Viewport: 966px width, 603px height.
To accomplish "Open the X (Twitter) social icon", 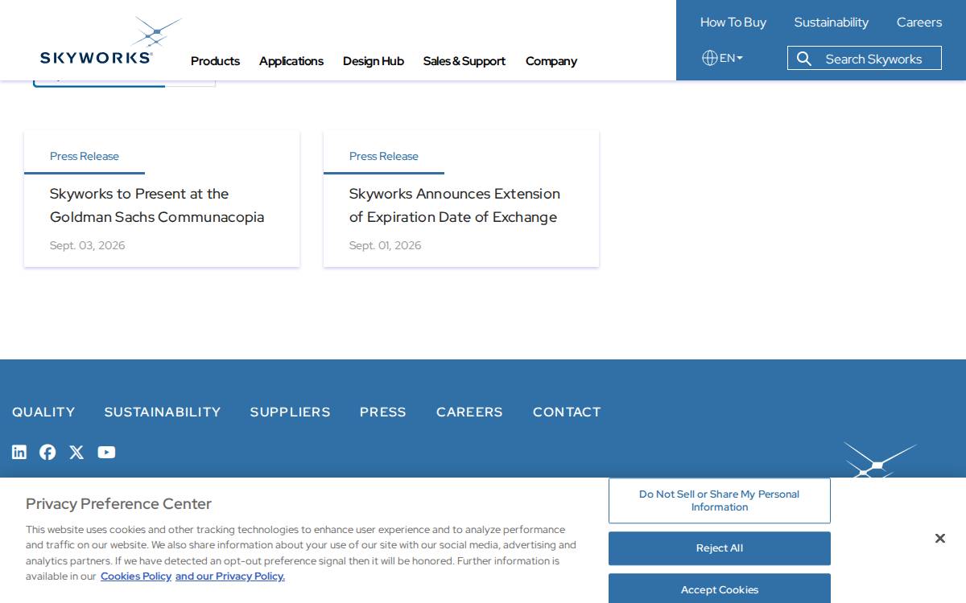I will 76,452.
